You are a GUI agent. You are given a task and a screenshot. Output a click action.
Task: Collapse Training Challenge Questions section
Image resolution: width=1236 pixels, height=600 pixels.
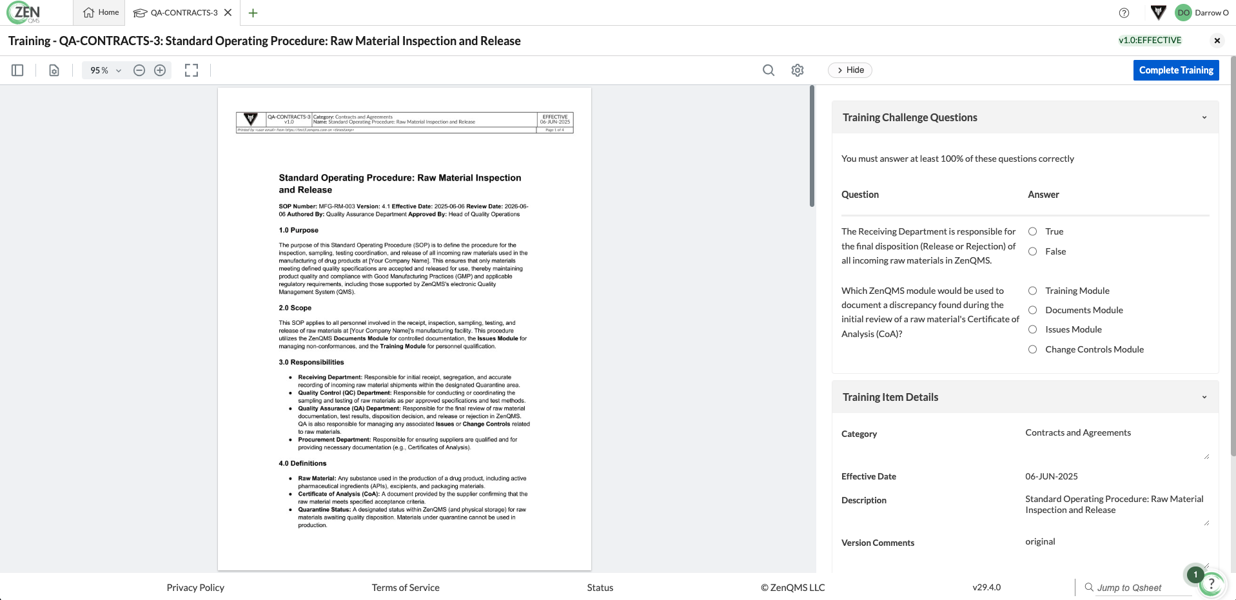(x=1204, y=117)
